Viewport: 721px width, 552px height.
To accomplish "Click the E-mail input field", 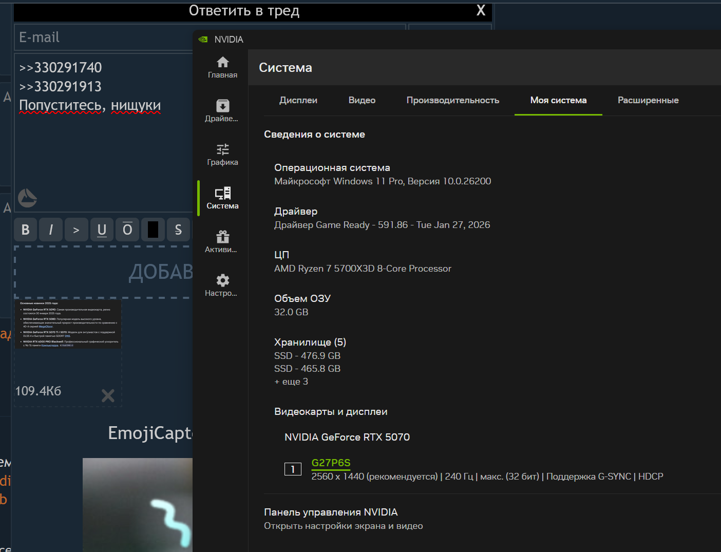I will 104,37.
